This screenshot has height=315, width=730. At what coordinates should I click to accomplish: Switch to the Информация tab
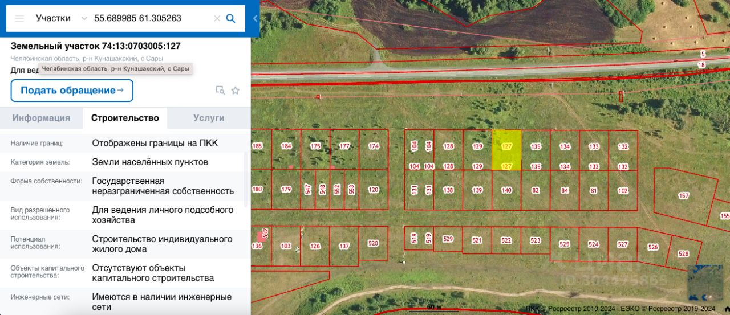click(x=41, y=118)
